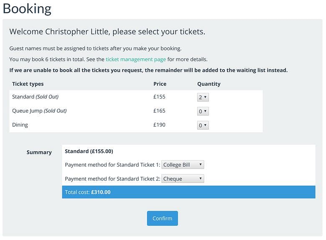Viewport: 326px width, 240px height.
Task: Open Standard Ticket 2 payment method dropdown
Action: pyautogui.click(x=183, y=179)
